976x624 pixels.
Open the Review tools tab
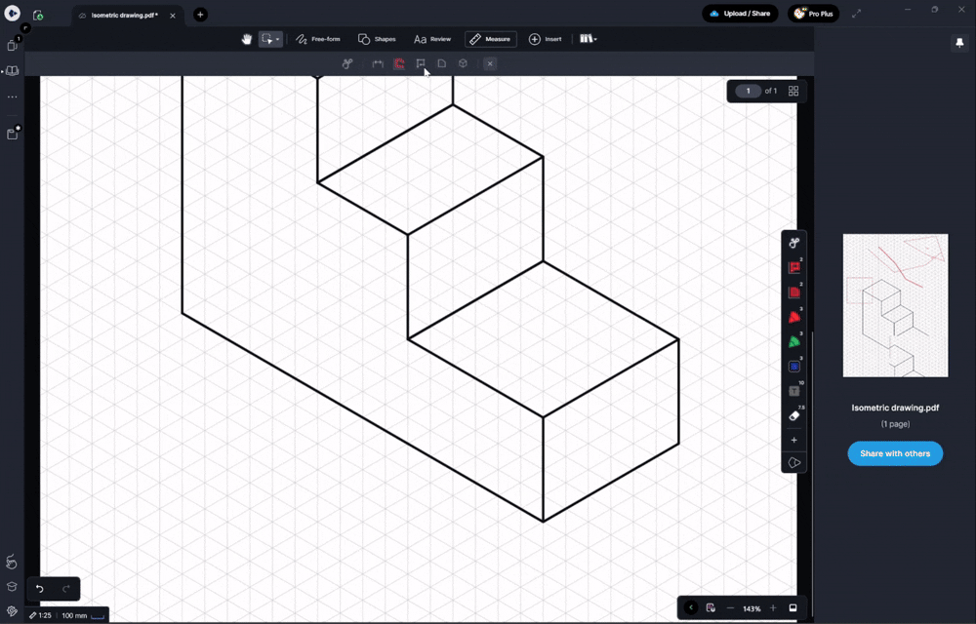(432, 39)
